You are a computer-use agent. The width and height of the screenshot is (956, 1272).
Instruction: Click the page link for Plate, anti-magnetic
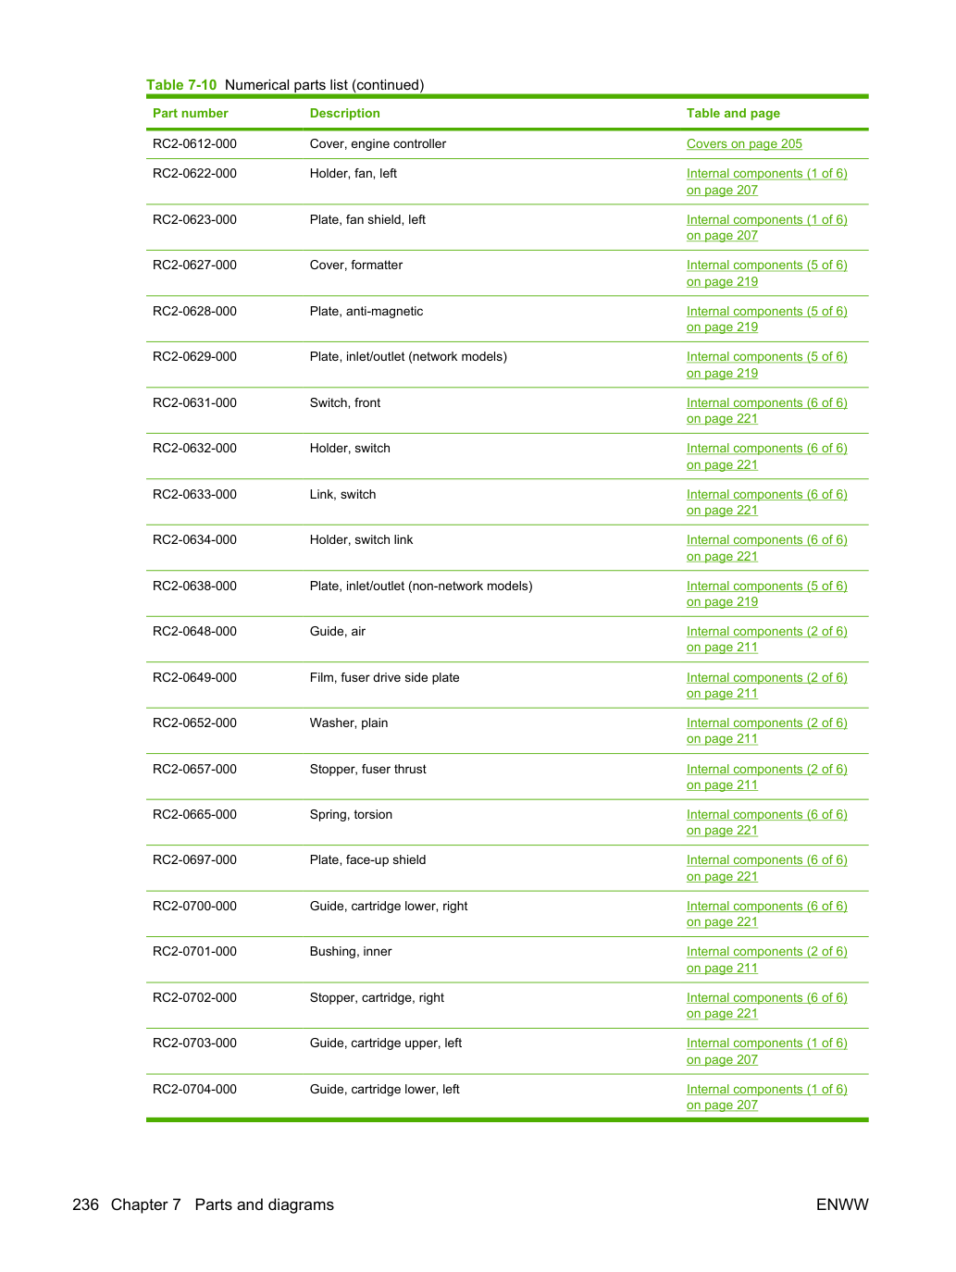click(x=766, y=319)
